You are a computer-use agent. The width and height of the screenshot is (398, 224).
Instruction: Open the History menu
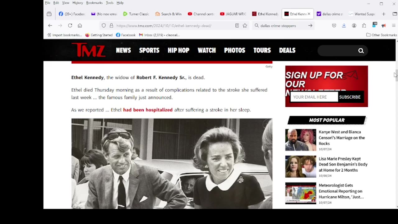[x=78, y=3]
